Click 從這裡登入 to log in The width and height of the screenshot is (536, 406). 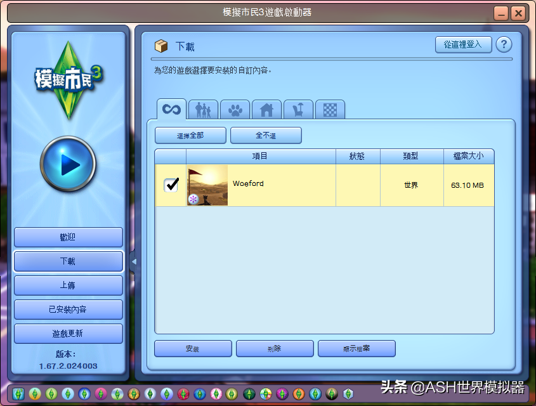click(463, 44)
